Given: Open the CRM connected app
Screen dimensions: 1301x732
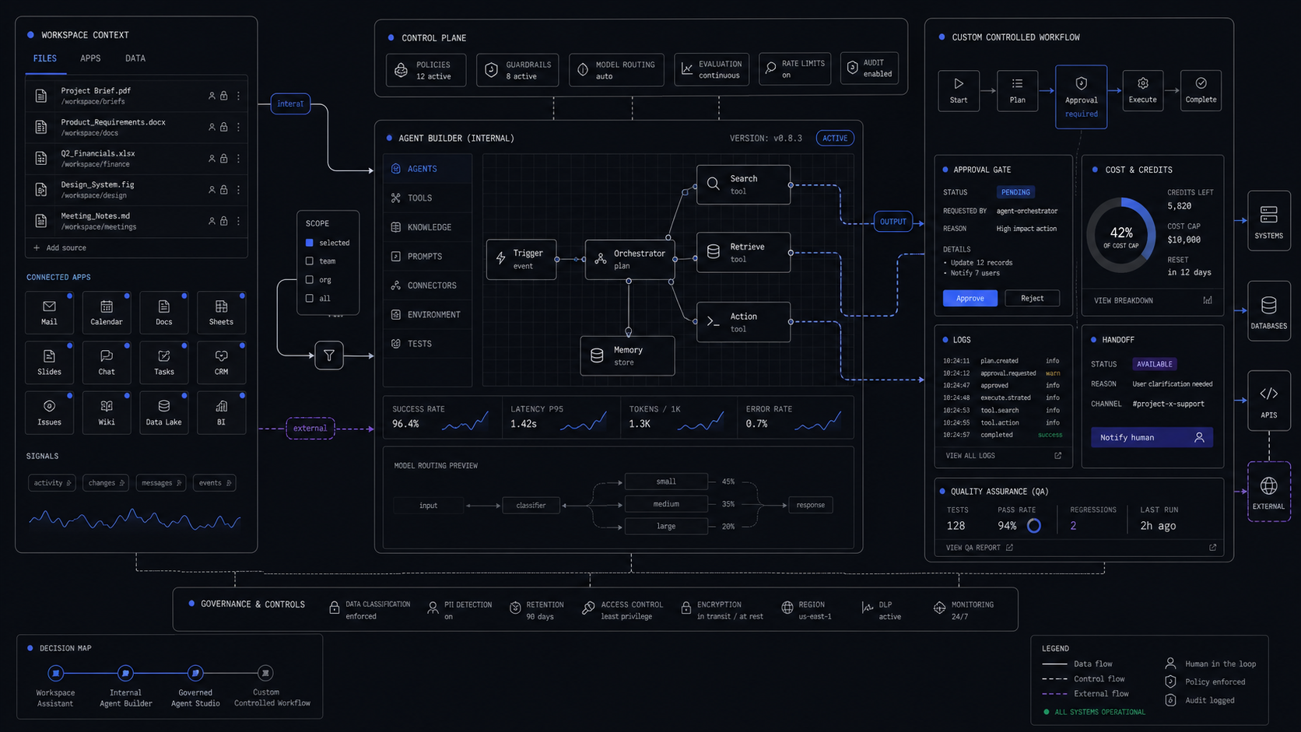Looking at the screenshot, I should (x=221, y=362).
